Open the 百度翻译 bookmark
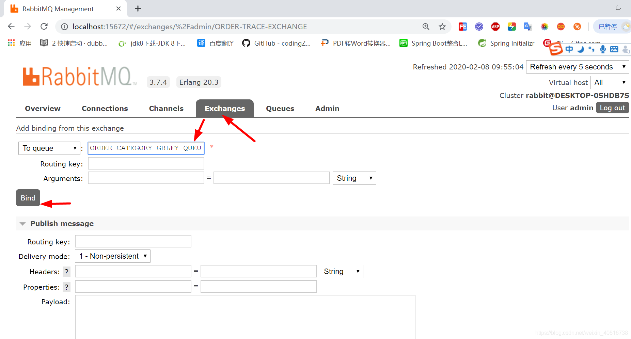631x339 pixels. coord(216,43)
